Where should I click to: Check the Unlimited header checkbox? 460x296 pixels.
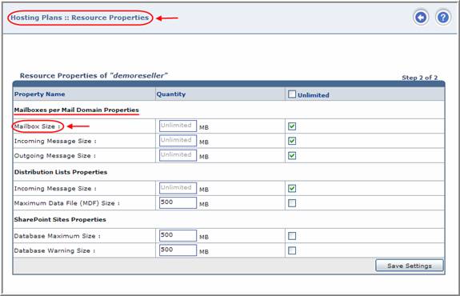(x=292, y=94)
